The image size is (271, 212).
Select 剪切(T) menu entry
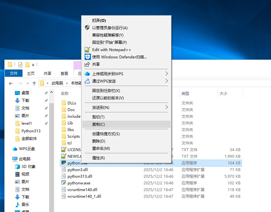(126, 117)
